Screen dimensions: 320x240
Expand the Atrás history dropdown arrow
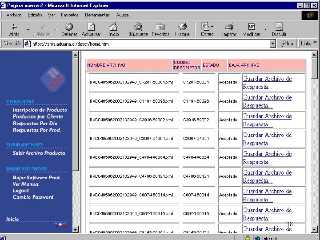[x=28, y=29]
